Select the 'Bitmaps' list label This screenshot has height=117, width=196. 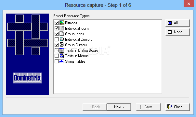click(x=71, y=23)
